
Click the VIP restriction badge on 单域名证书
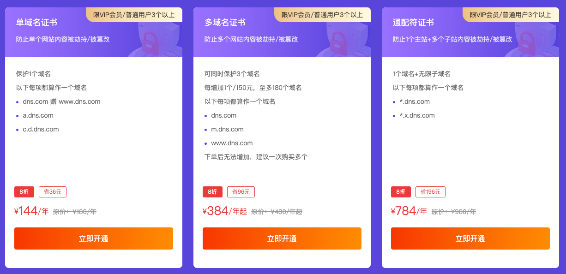pyautogui.click(x=134, y=15)
